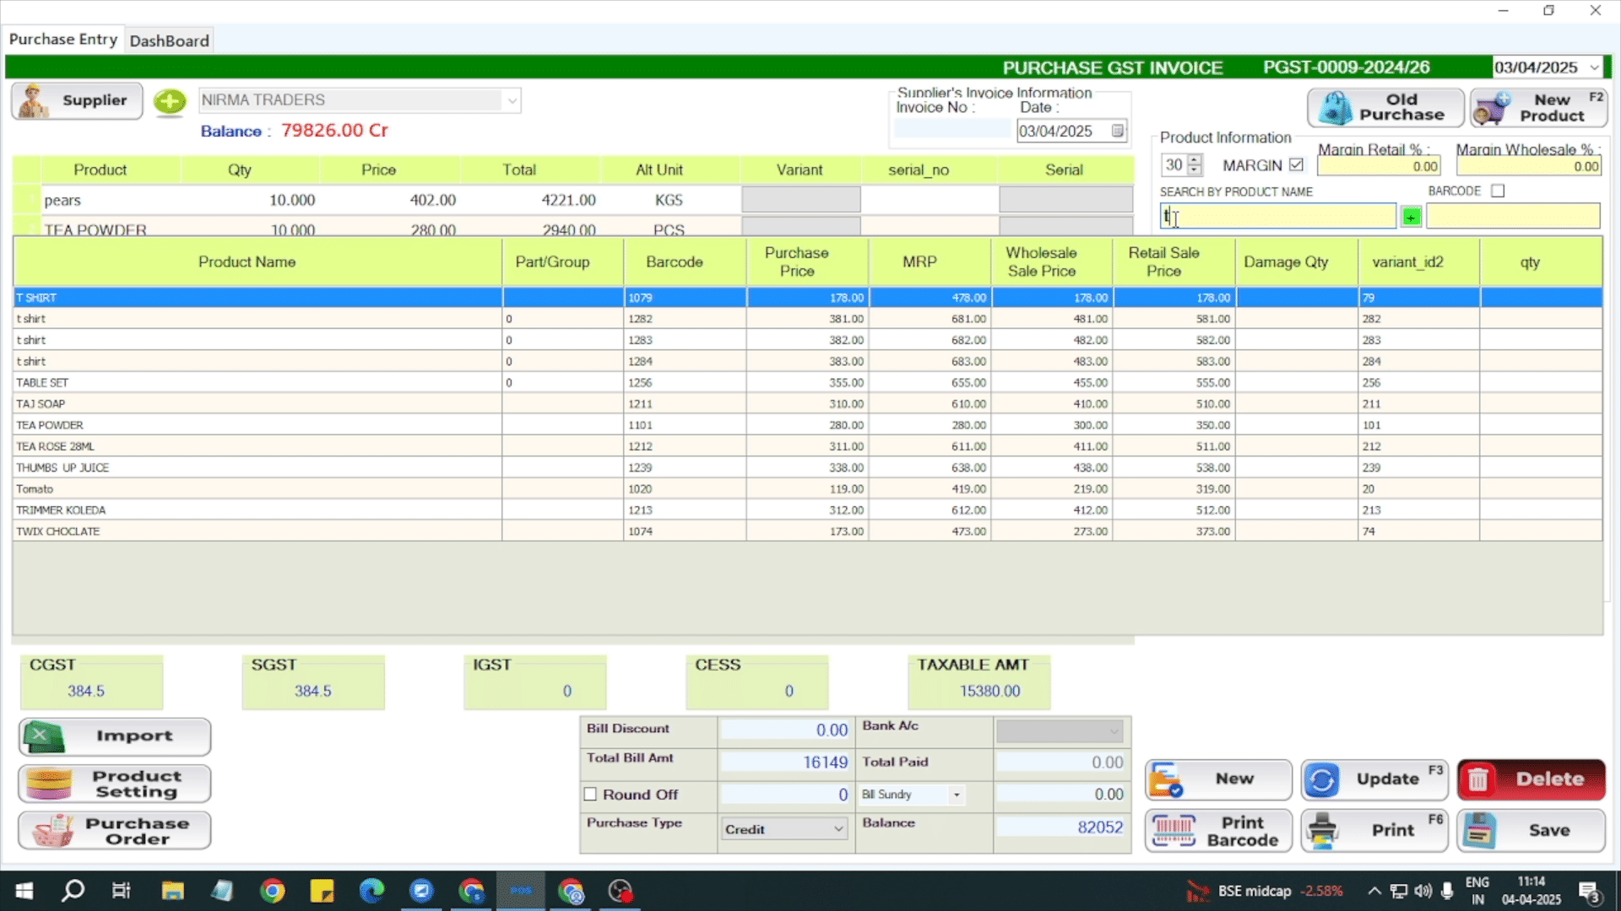
Task: Select the Purchase Entry tab
Action: tap(63, 39)
